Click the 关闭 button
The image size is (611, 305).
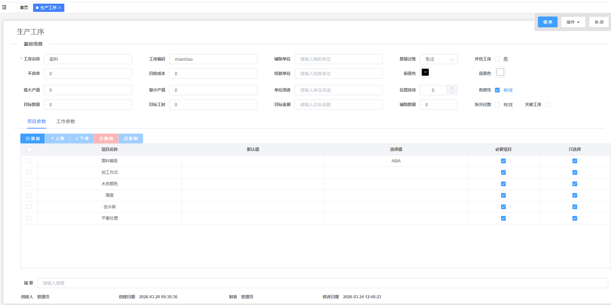[x=599, y=22]
